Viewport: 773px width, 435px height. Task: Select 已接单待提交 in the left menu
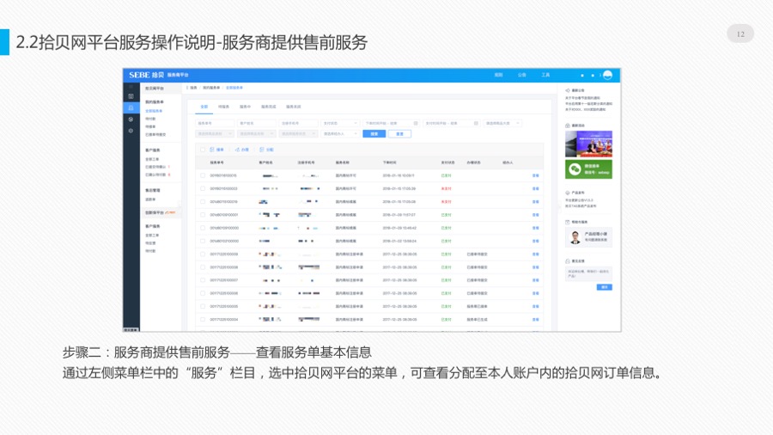click(x=155, y=135)
